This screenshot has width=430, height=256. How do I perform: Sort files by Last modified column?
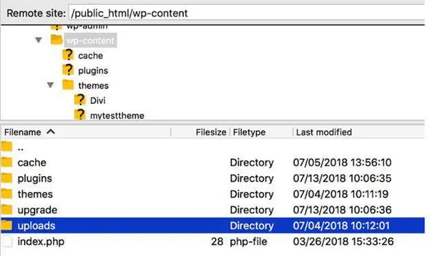324,132
